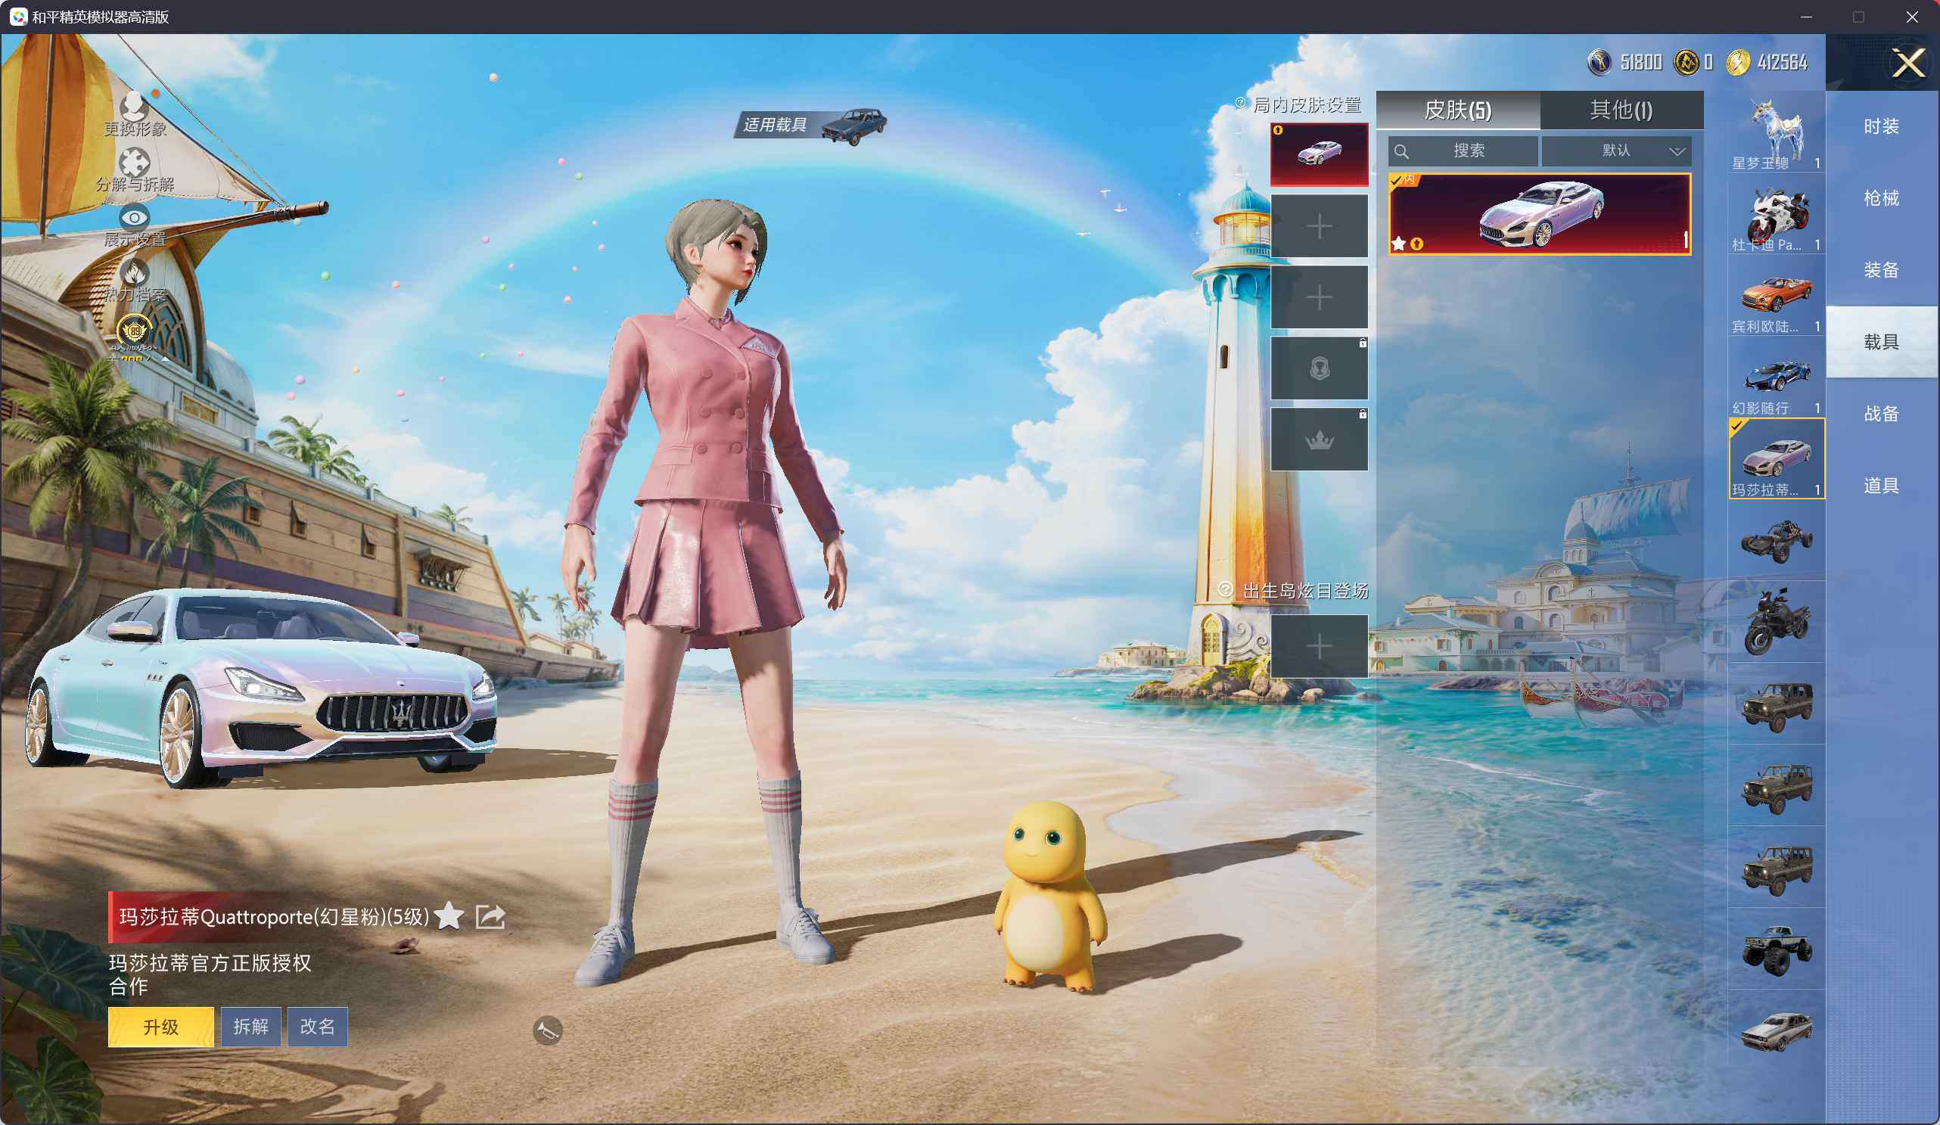The height and width of the screenshot is (1125, 1940).
Task: Click the lightning coin icon 412564
Action: (x=1738, y=62)
